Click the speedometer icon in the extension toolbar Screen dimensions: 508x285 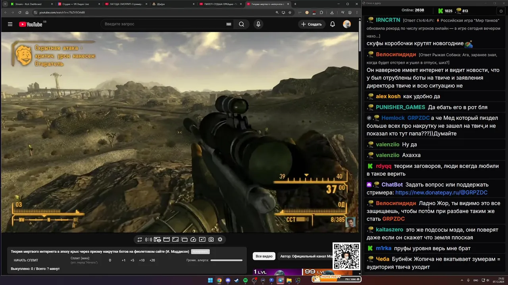[x=193, y=239]
